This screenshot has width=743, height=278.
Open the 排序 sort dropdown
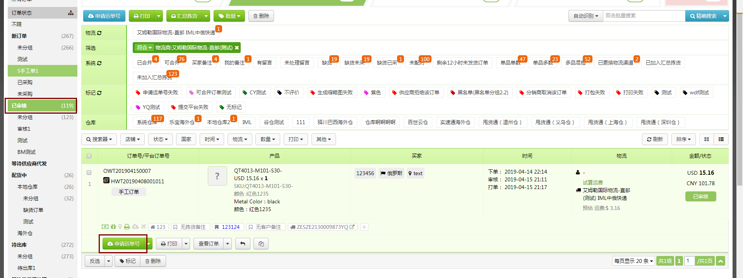tap(683, 139)
